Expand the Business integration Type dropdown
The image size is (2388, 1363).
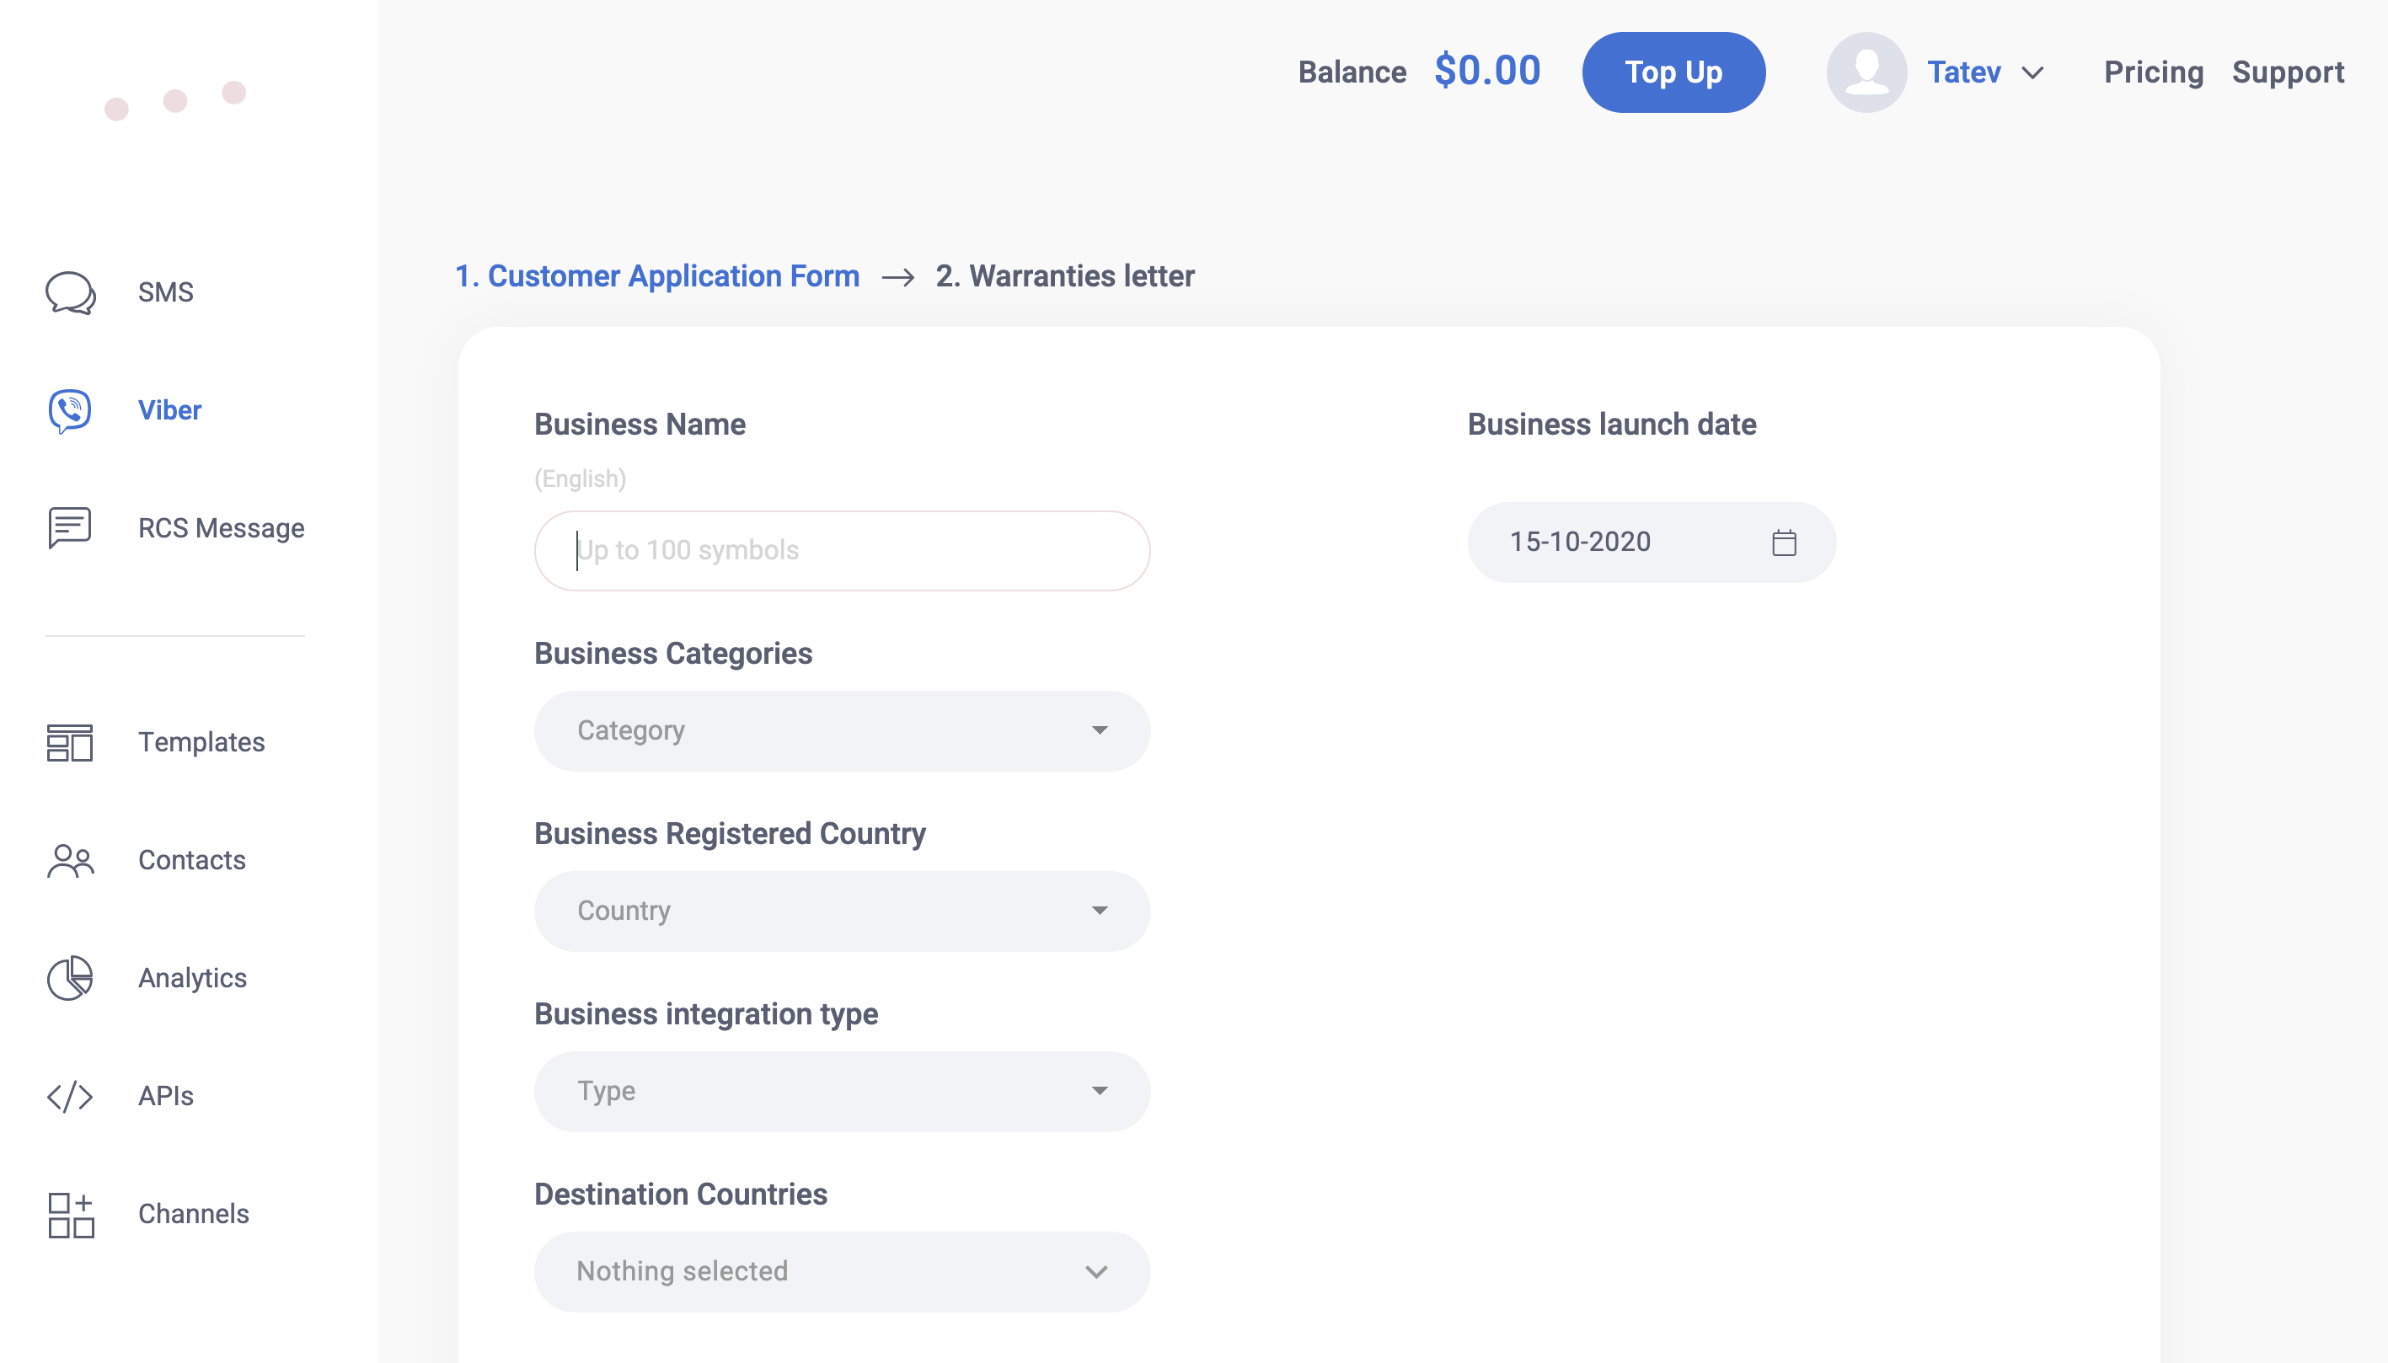841,1092
